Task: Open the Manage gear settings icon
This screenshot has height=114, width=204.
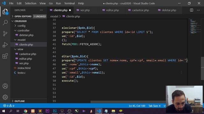Action: (5, 97)
